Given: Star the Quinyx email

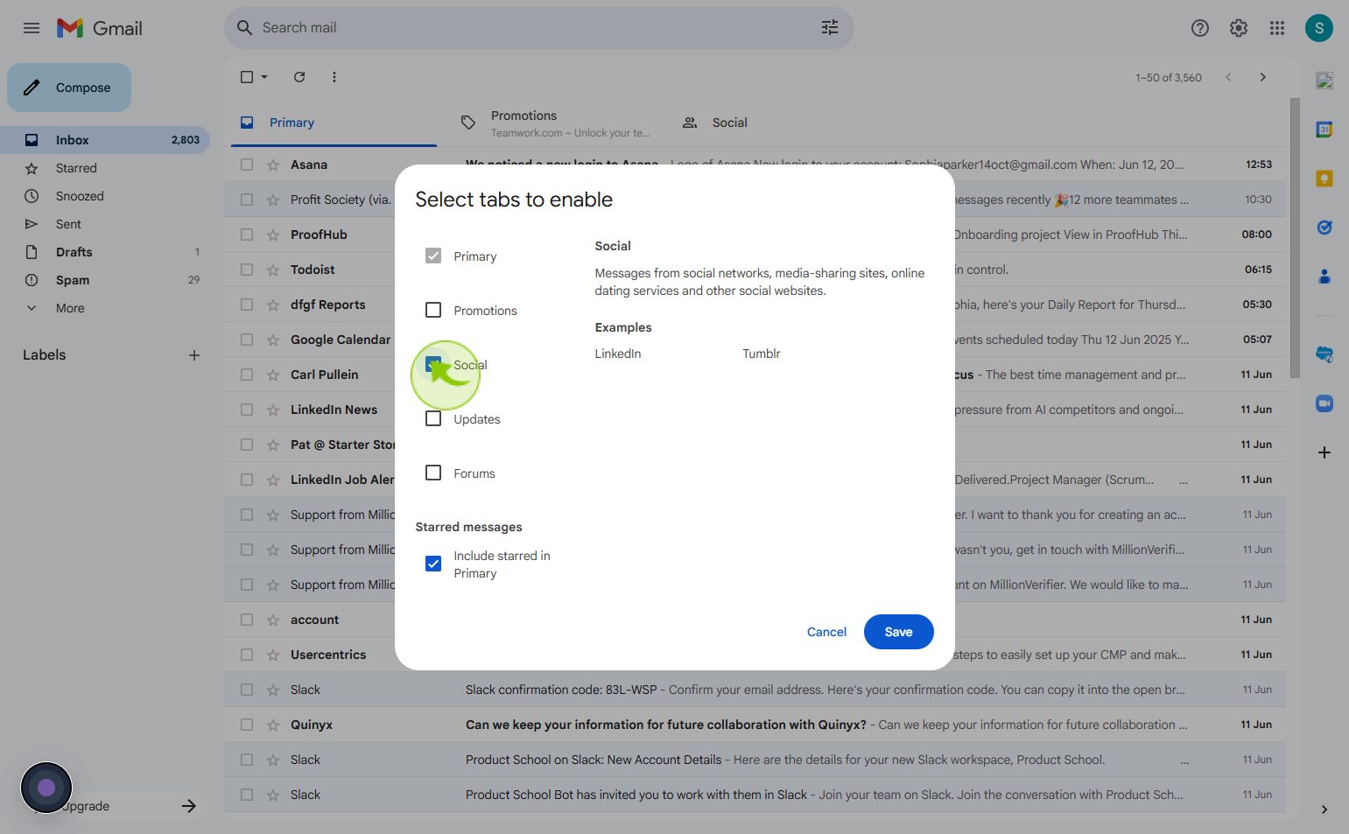Looking at the screenshot, I should pos(273,725).
